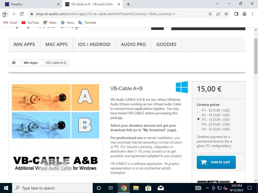Open the muted volume tray icon
The image size is (258, 193).
point(225,188)
